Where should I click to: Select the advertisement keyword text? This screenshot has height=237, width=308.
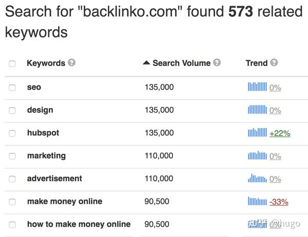54,179
